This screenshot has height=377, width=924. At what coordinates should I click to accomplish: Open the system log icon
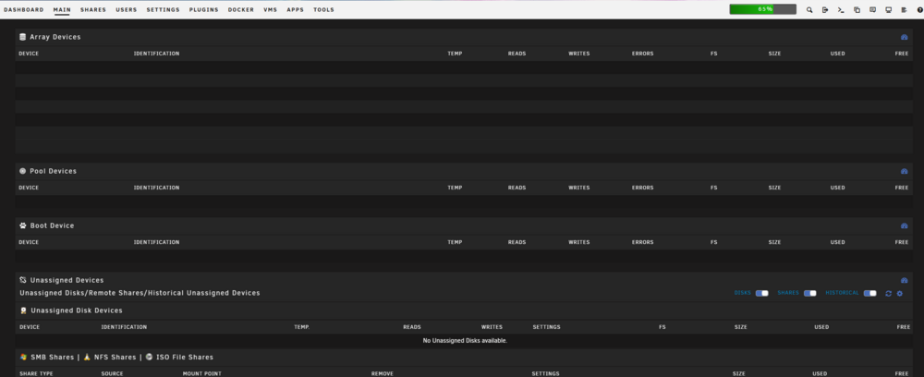904,10
